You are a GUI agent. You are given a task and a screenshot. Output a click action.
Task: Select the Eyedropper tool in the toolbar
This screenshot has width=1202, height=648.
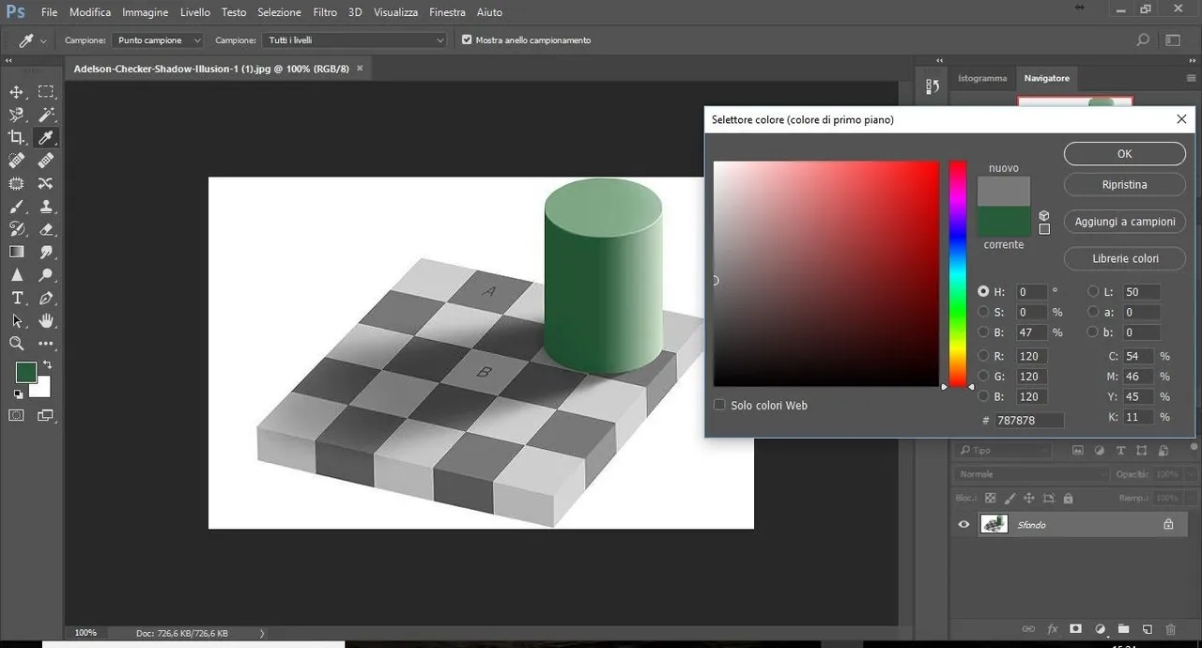click(x=46, y=138)
